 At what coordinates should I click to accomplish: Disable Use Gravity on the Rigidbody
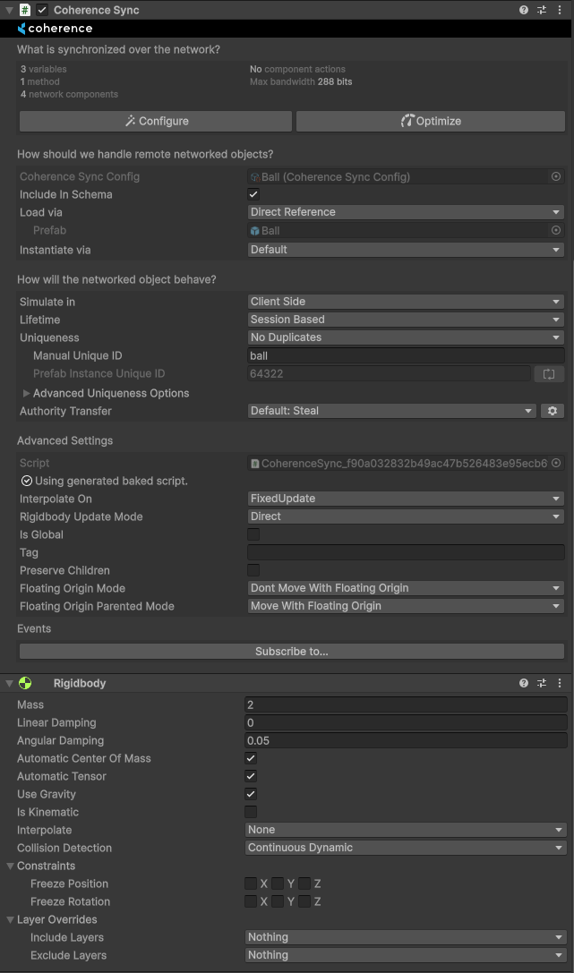click(x=251, y=794)
